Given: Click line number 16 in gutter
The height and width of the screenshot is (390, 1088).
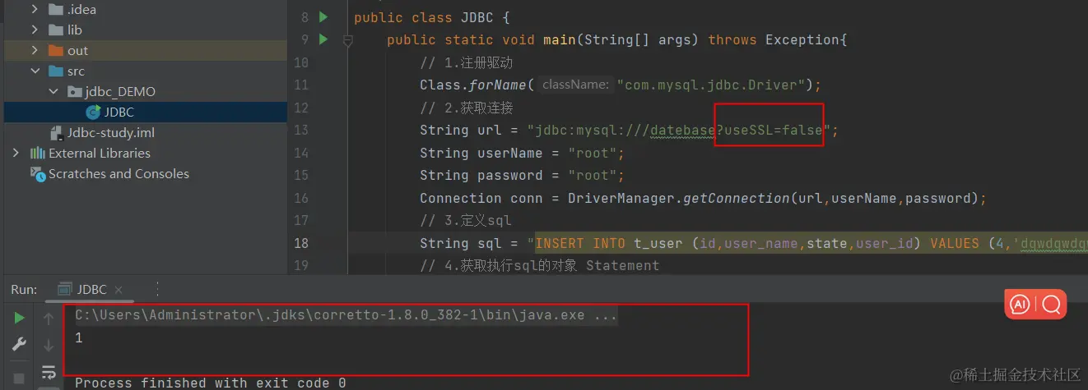Looking at the screenshot, I should coord(300,198).
